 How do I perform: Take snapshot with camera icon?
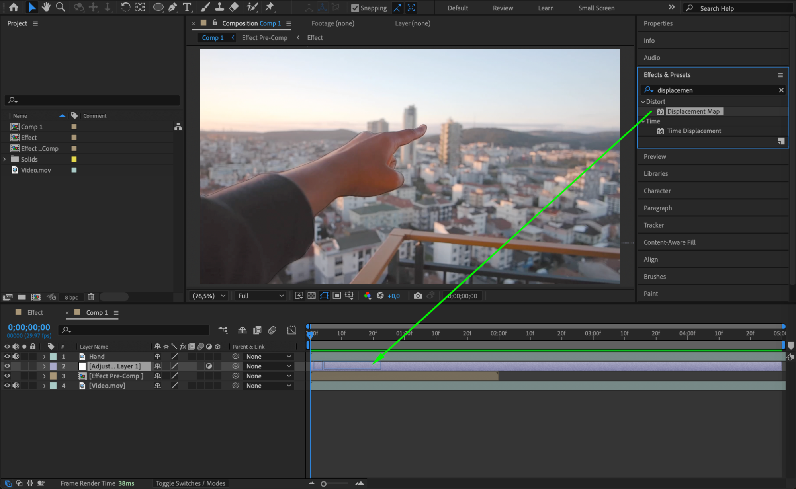click(417, 296)
